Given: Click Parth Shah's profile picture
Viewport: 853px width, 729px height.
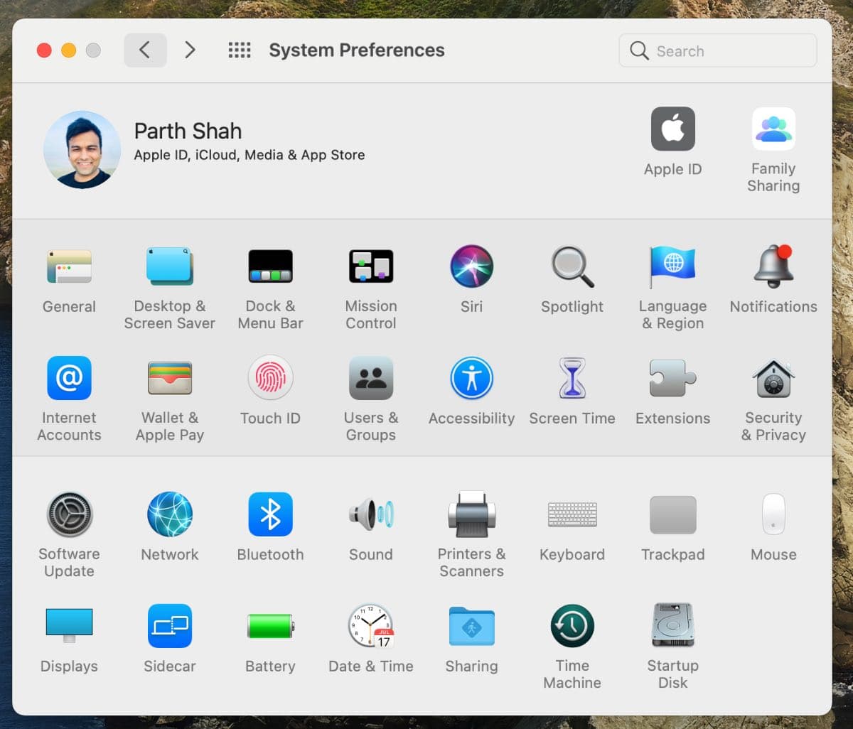Looking at the screenshot, I should pos(82,150).
